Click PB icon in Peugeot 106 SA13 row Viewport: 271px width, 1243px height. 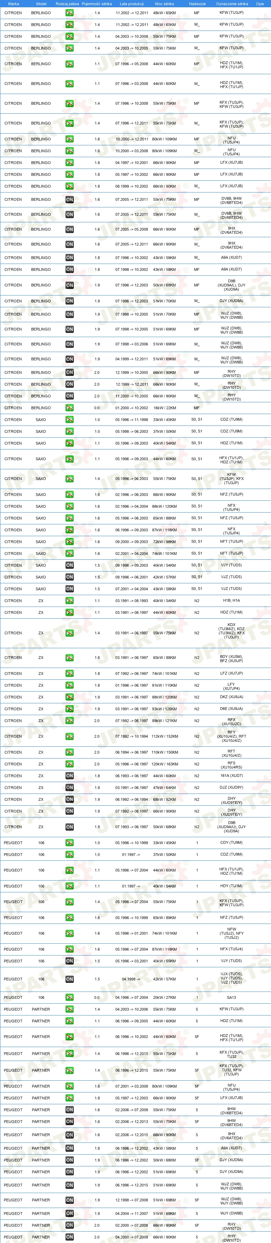coord(69,997)
